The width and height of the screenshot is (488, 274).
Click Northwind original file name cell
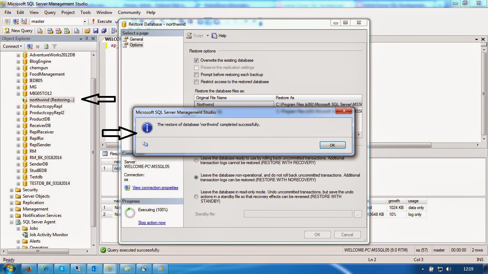point(234,105)
